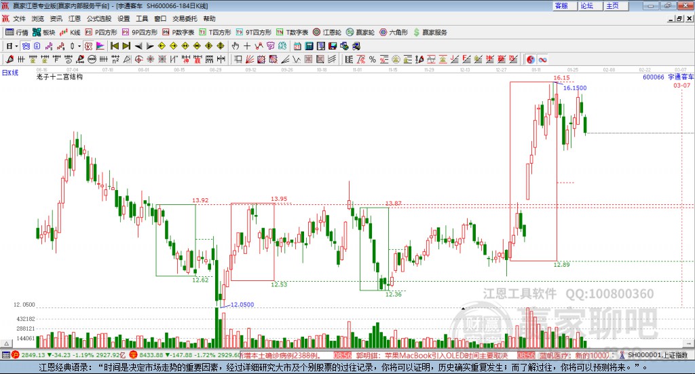Toggle the highlighted 权 adjust-price button
Viewport: 695px width, 374px height.
coord(88,45)
